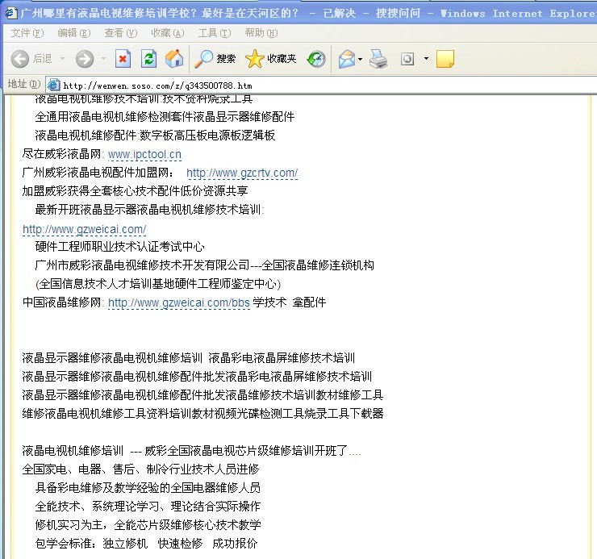Open the History clock icon

[x=316, y=58]
